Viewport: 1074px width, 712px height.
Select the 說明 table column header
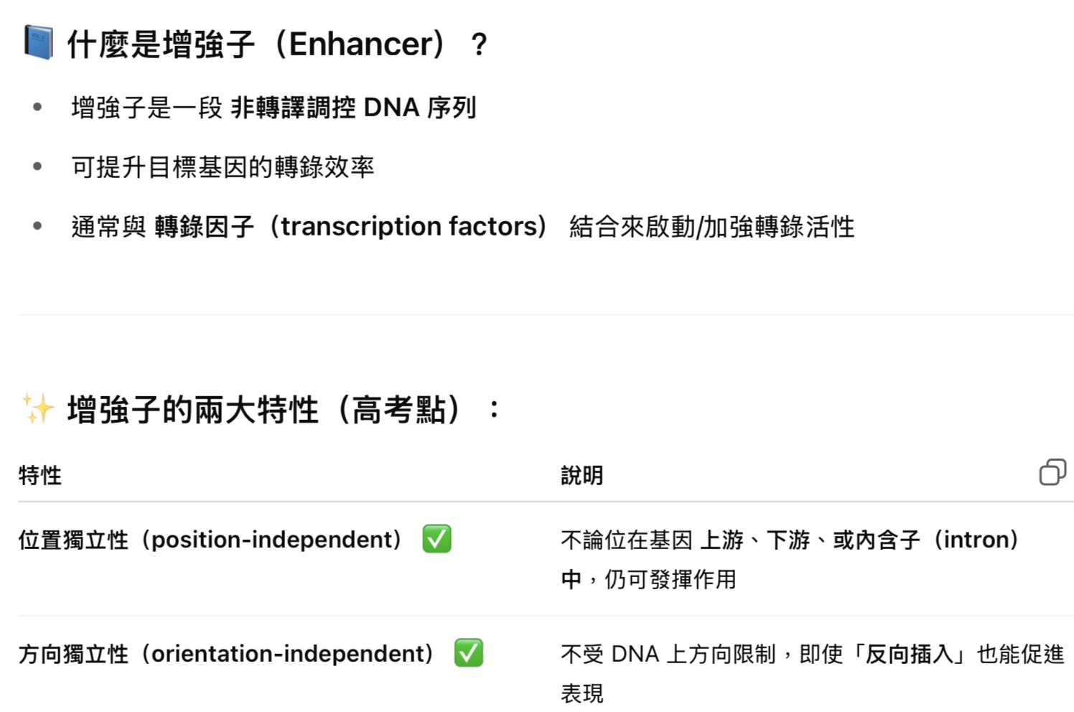[x=582, y=475]
